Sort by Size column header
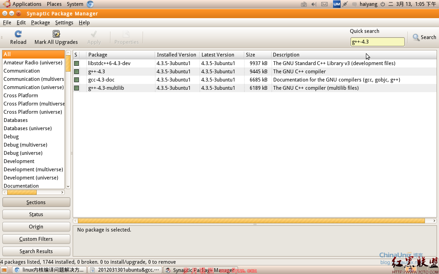The height and width of the screenshot is (274, 439). tap(258, 55)
